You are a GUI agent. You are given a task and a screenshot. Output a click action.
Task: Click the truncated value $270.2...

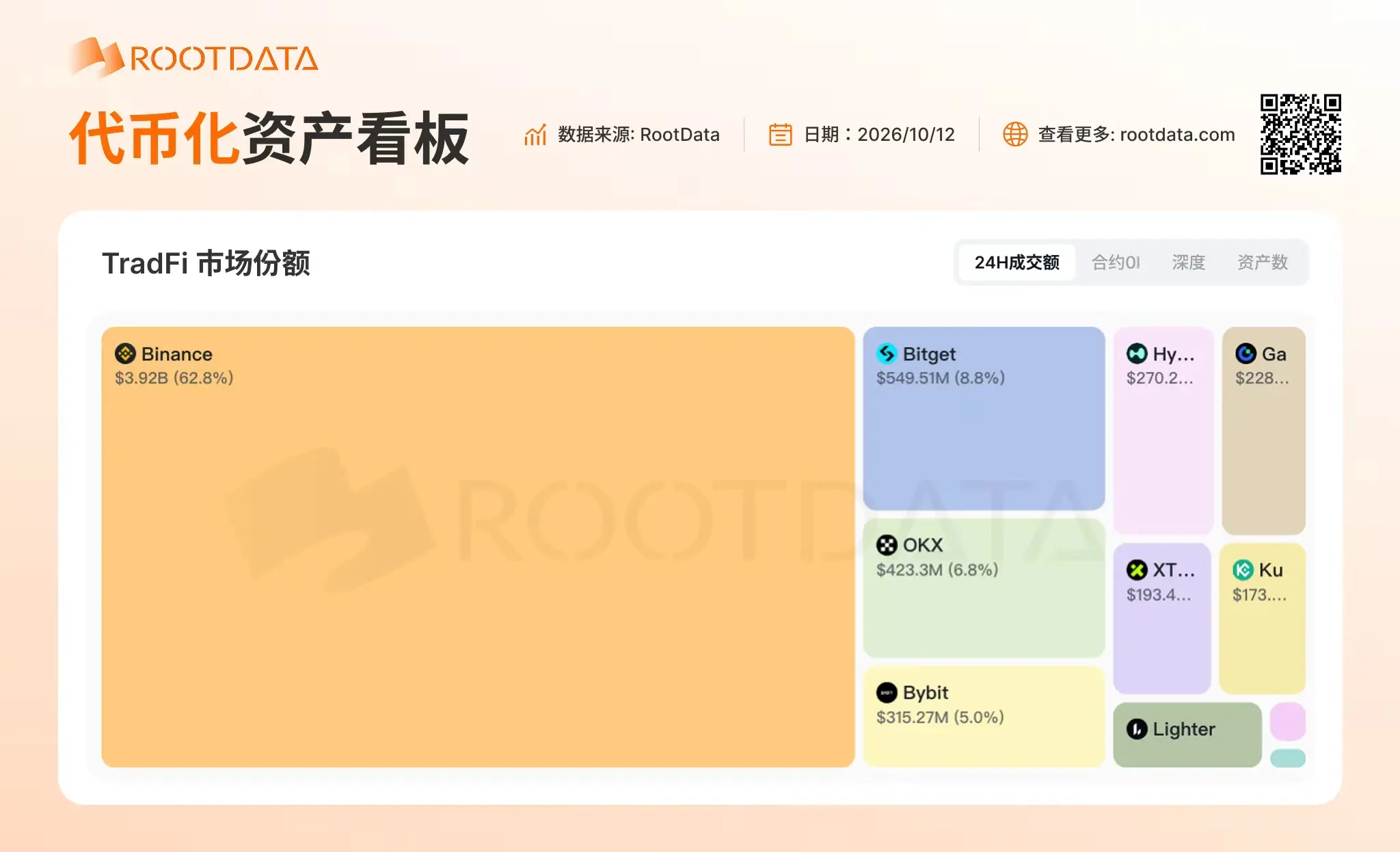click(x=1159, y=378)
